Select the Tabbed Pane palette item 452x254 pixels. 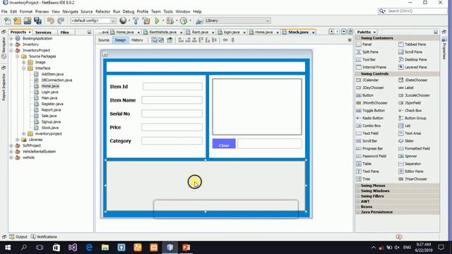412,44
